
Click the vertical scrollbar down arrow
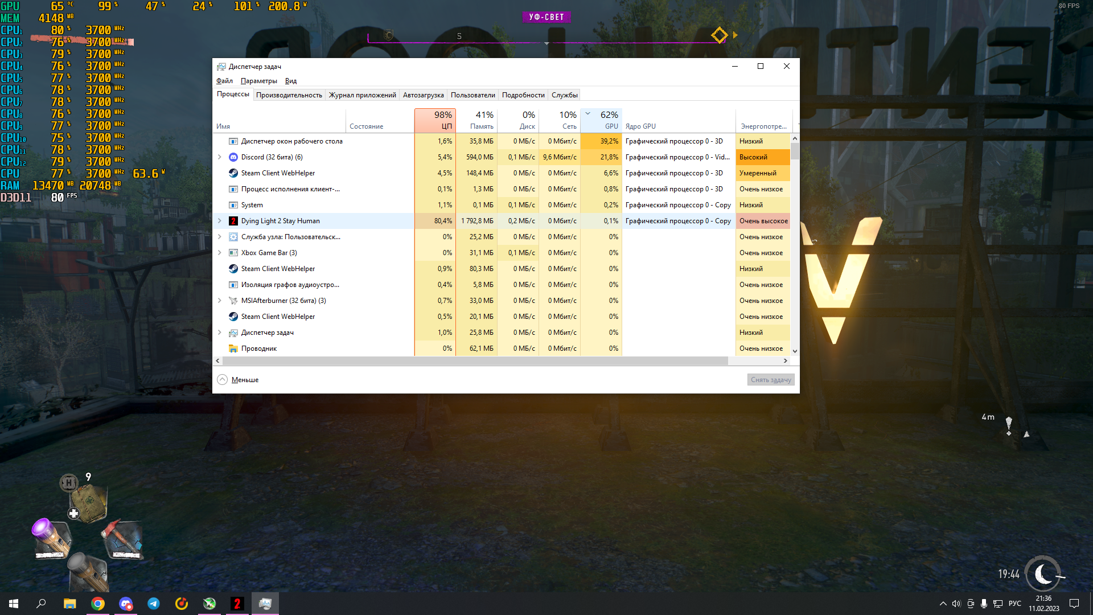795,351
